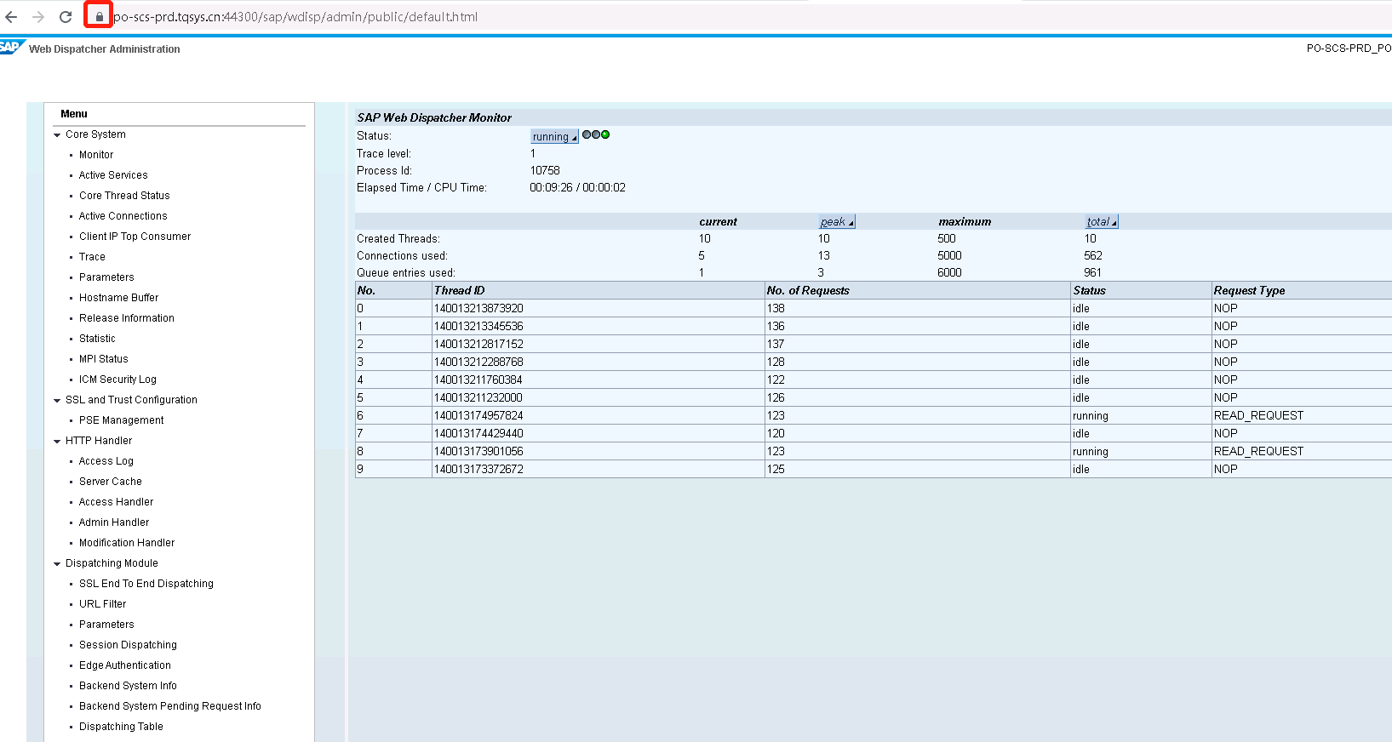Viewport: 1392px width, 742px height.
Task: Click the status traffic light indicator
Action: (596, 134)
